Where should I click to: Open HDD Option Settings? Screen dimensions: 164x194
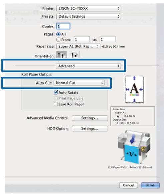(90, 129)
